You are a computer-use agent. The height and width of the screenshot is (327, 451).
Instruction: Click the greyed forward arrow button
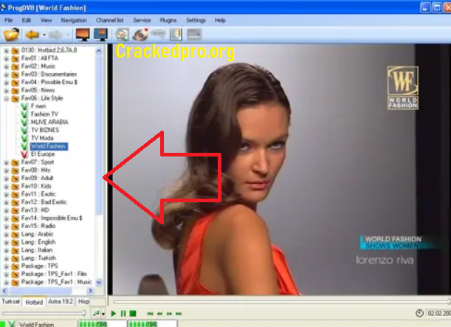click(x=55, y=35)
